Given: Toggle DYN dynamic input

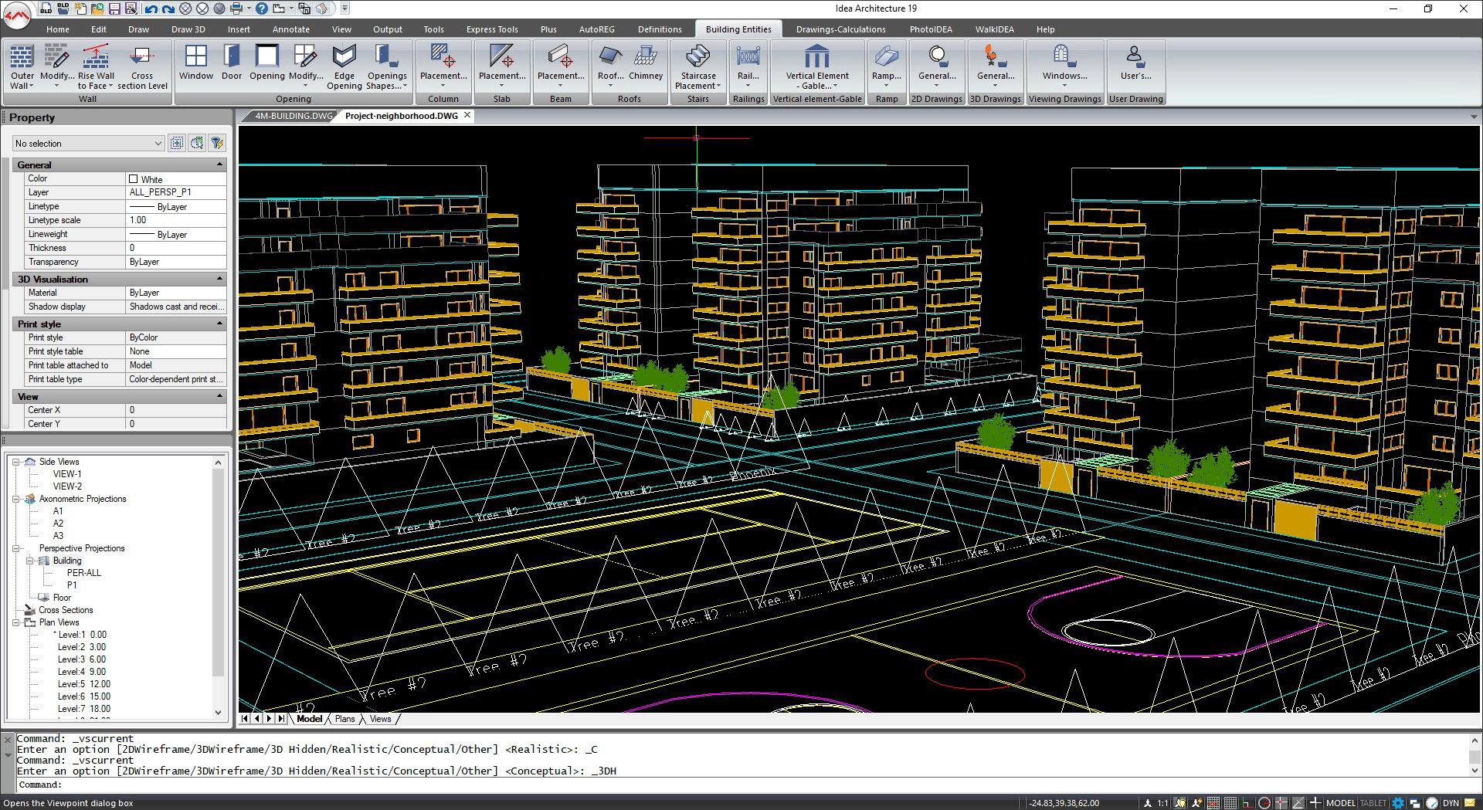Looking at the screenshot, I should (1450, 803).
